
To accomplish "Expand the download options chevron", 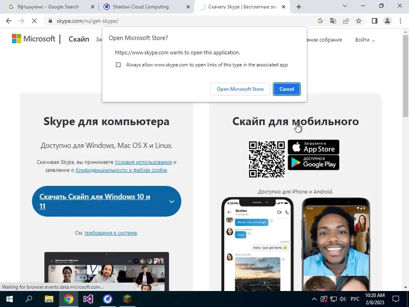I will [172, 201].
